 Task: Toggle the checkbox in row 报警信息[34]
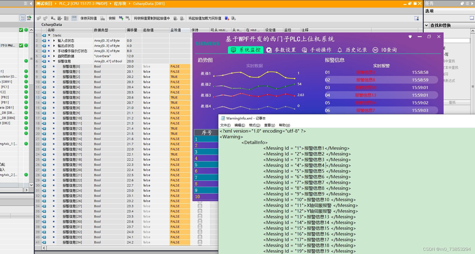[200, 242]
